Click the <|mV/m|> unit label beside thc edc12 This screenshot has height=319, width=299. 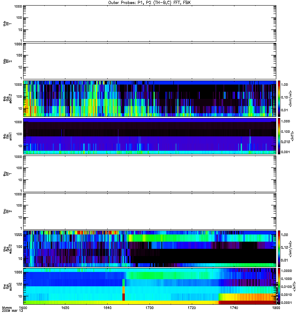(x=291, y=249)
